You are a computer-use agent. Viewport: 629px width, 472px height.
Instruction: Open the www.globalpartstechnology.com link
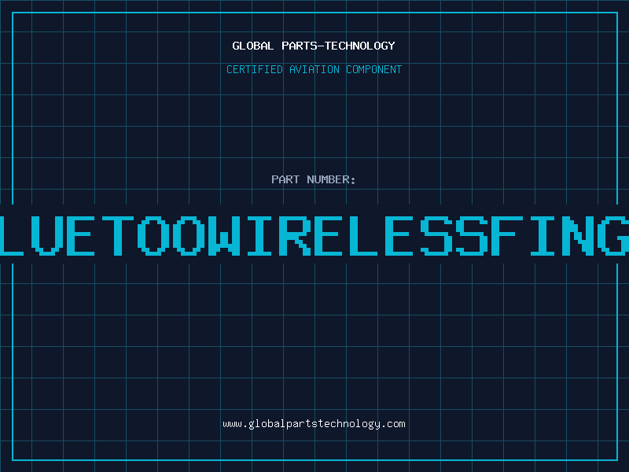point(314,424)
